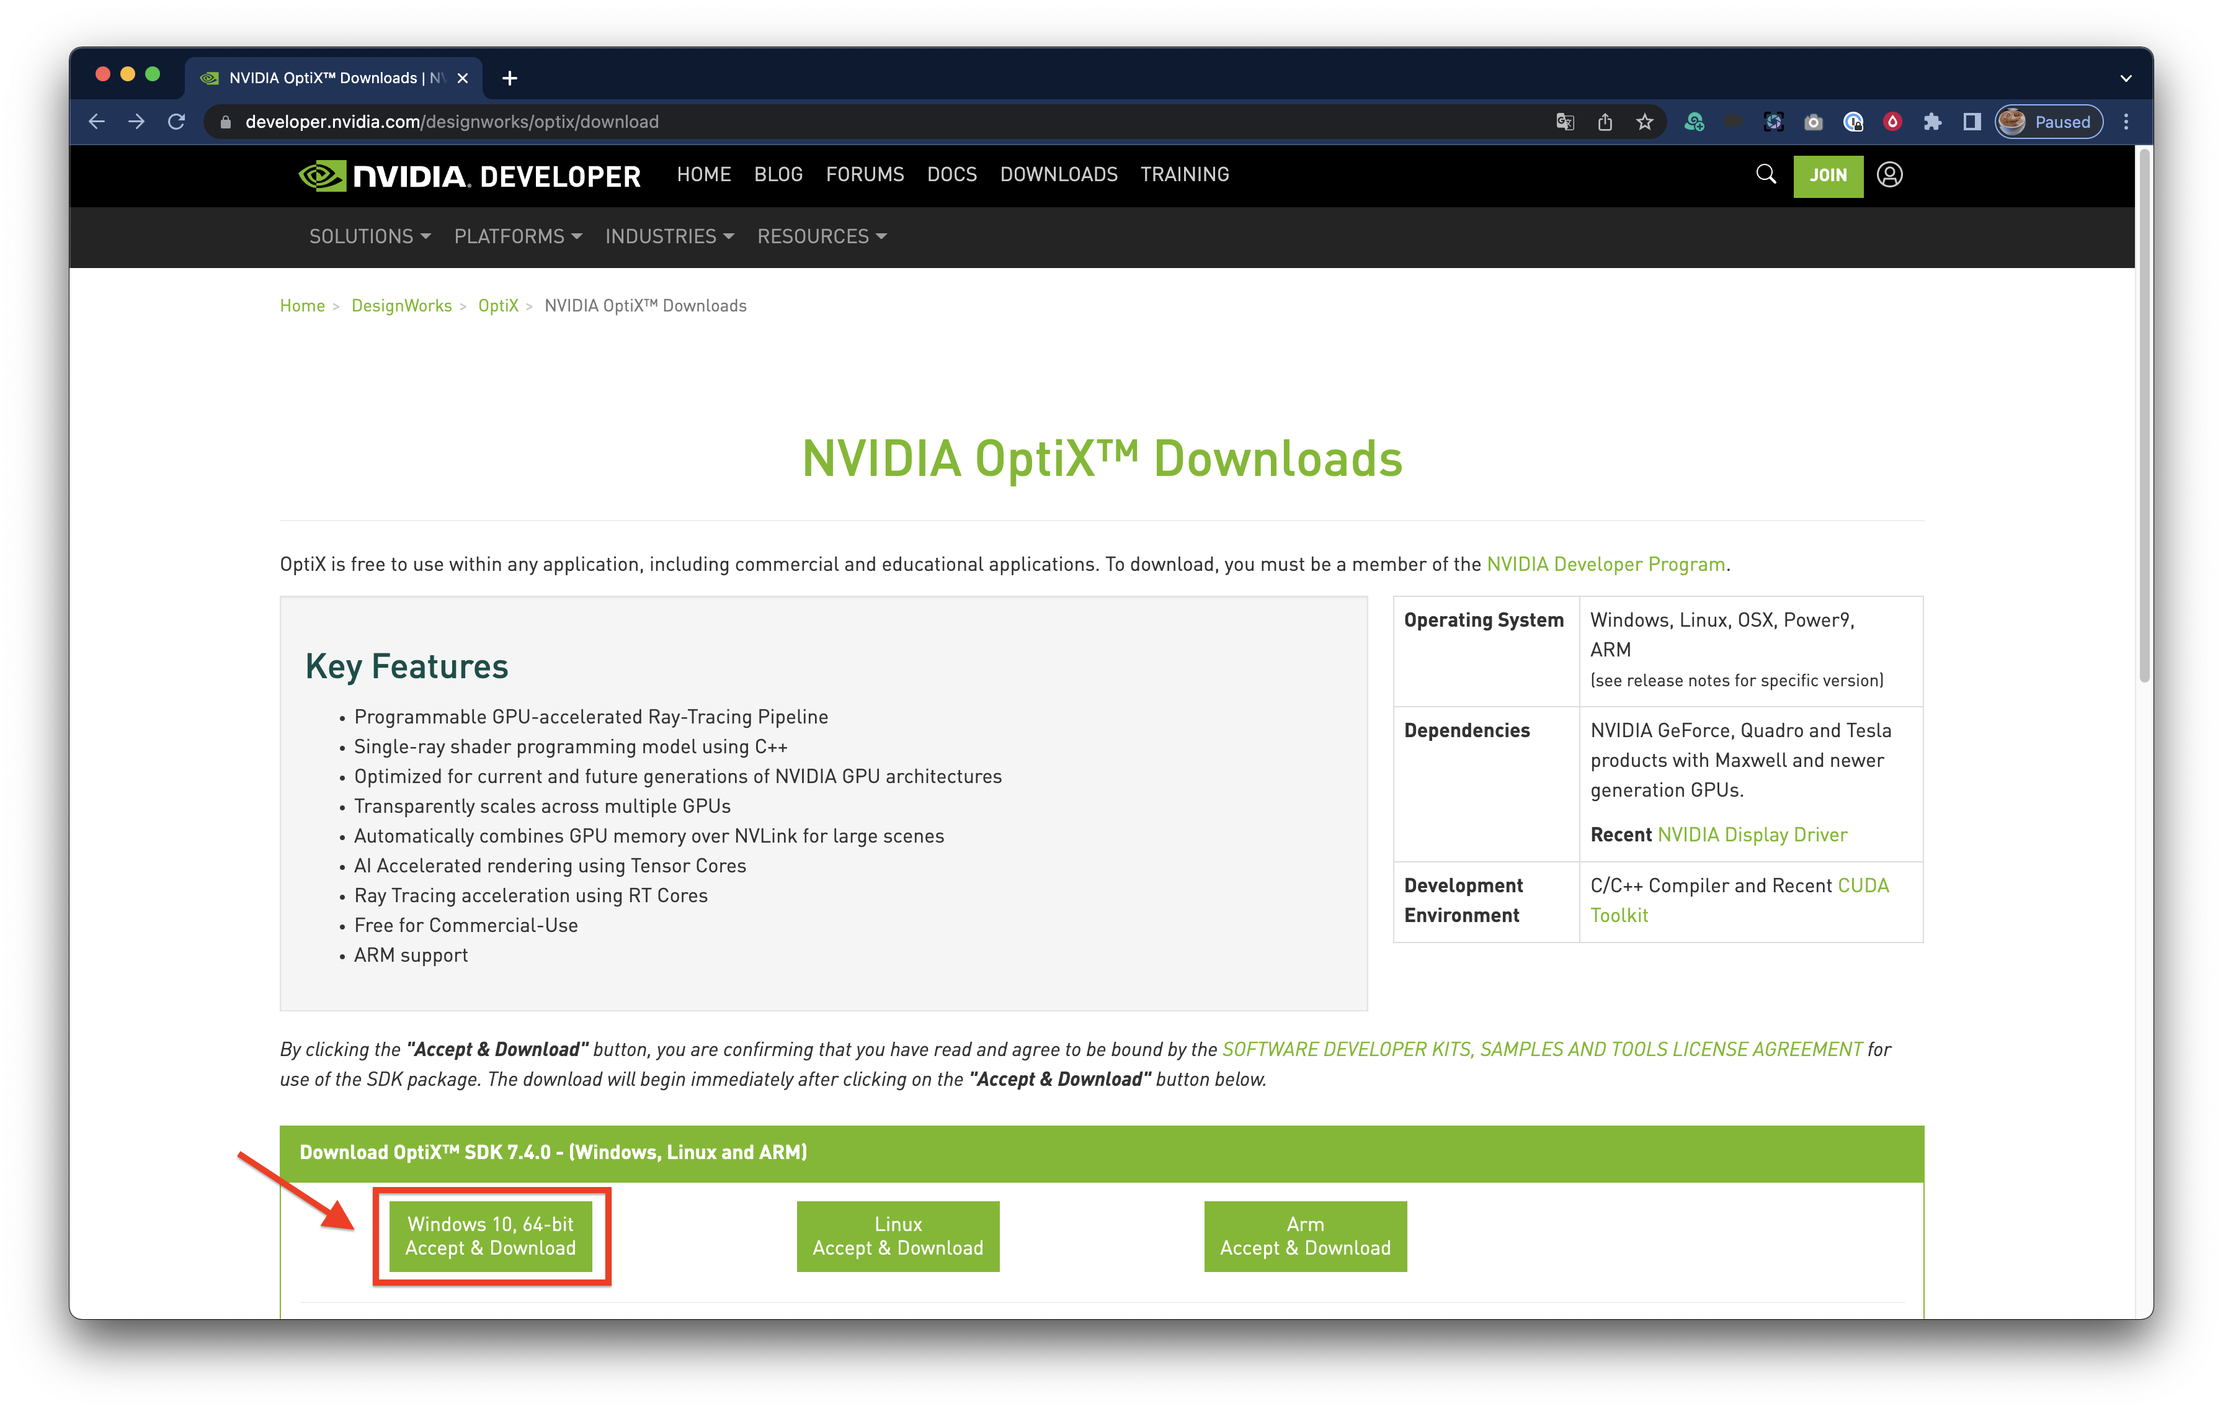Click the Linux Accept & Download button
2223x1411 pixels.
coord(898,1235)
